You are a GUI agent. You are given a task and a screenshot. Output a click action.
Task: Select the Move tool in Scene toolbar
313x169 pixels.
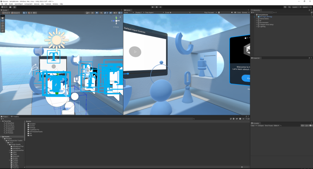[x=3, y=21]
